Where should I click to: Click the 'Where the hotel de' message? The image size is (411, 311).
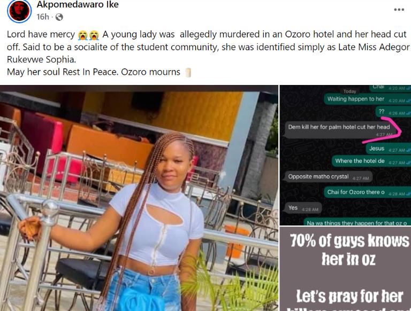pyautogui.click(x=371, y=161)
